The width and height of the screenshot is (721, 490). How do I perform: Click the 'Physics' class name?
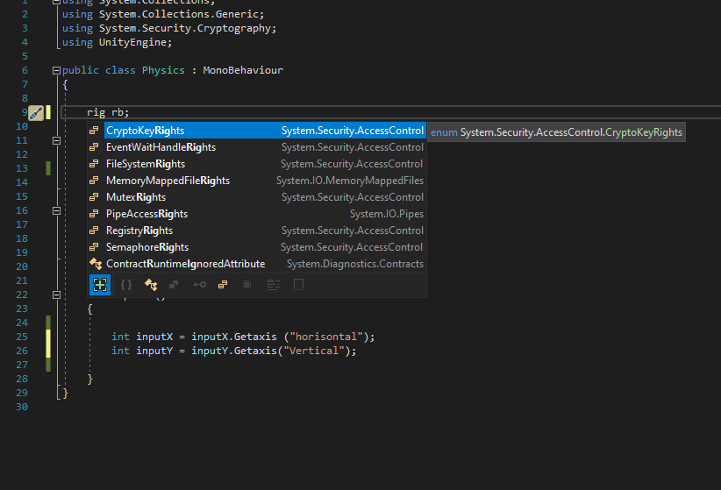pos(163,70)
